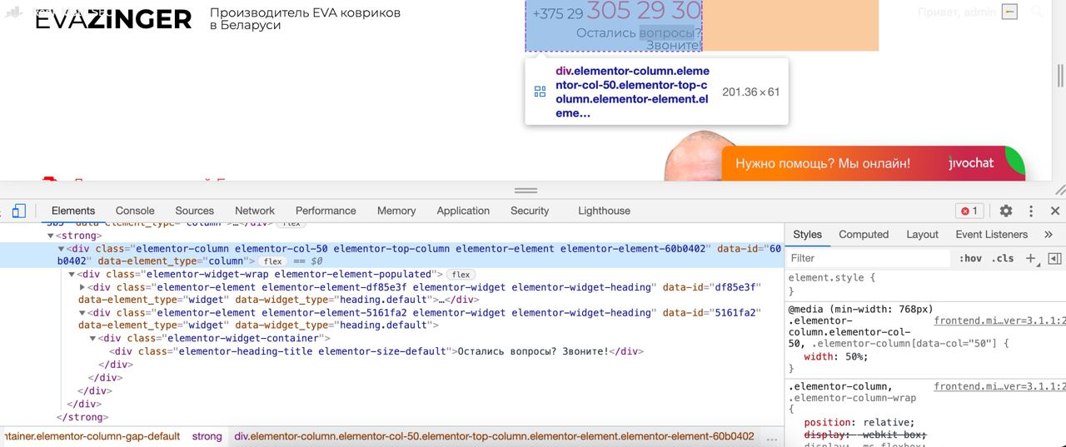The height and width of the screenshot is (447, 1066).
Task: Show more sidebar tabs with the double chevron
Action: [x=1049, y=235]
